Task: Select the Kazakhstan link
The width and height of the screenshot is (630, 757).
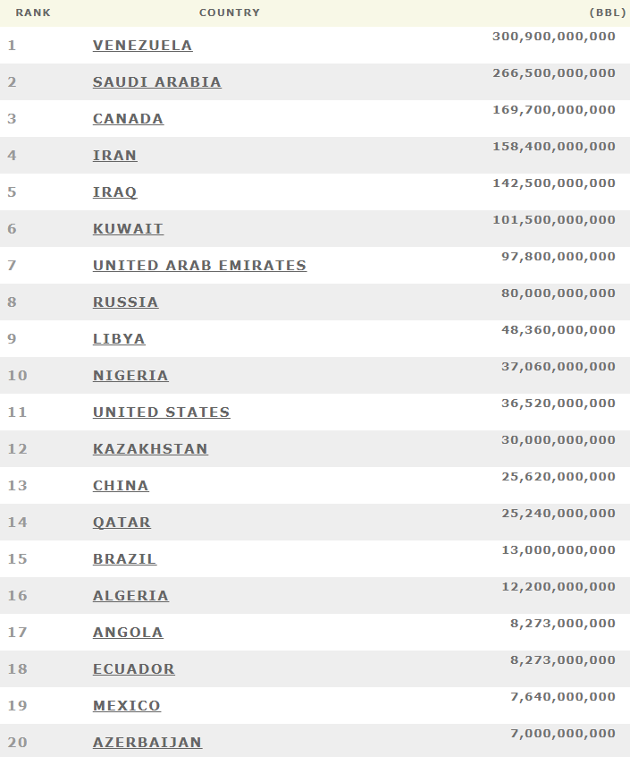Action: point(150,449)
